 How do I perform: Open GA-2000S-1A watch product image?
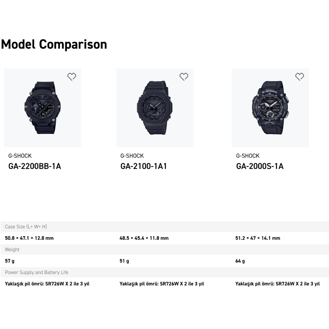tap(270, 108)
